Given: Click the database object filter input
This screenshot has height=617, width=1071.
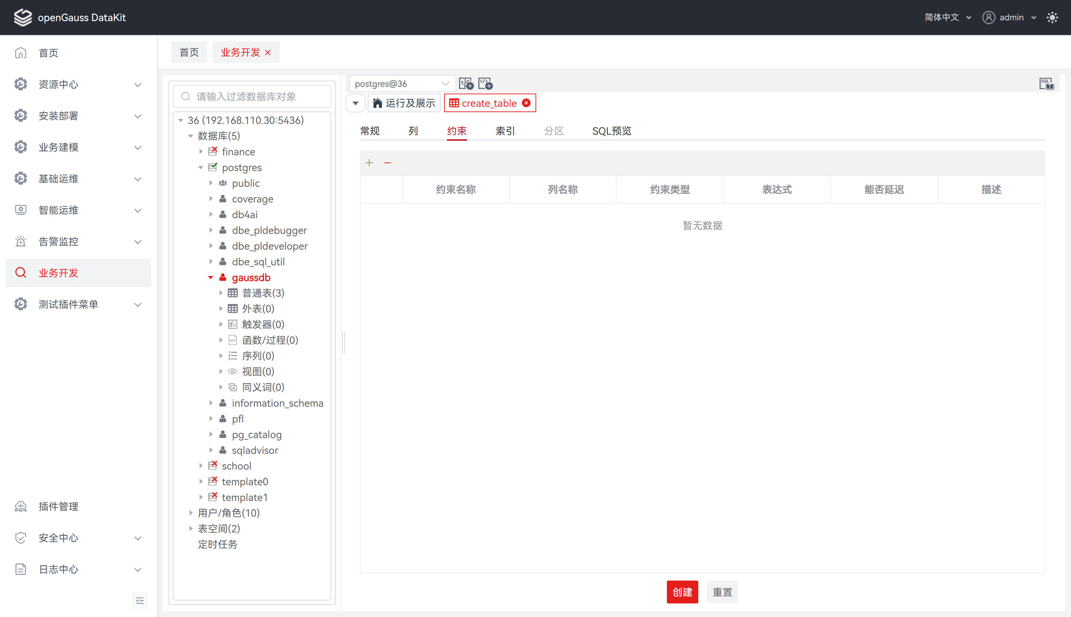Looking at the screenshot, I should point(252,97).
